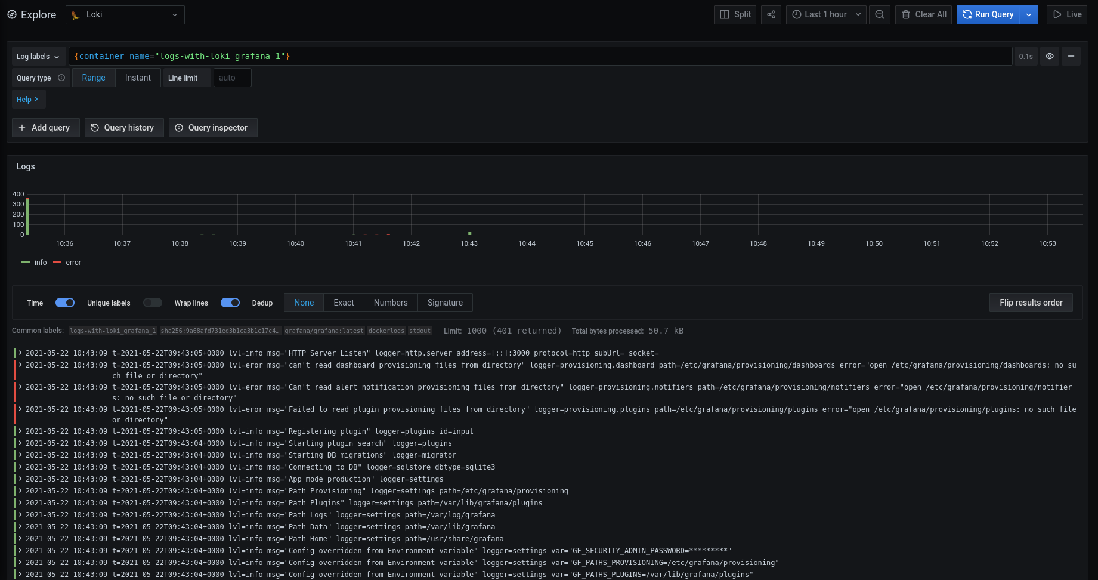Screen dimensions: 1098x580
Task: Click common label logs-with-loki_grafana_1
Action: tap(113, 331)
